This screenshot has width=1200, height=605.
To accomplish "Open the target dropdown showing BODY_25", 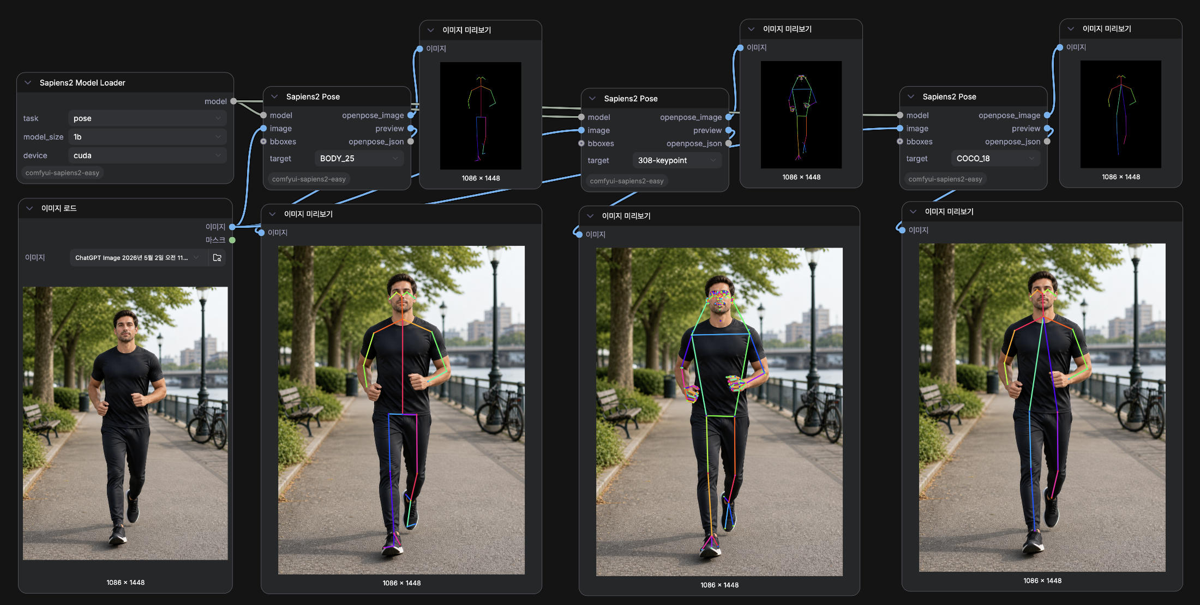I will 359,159.
